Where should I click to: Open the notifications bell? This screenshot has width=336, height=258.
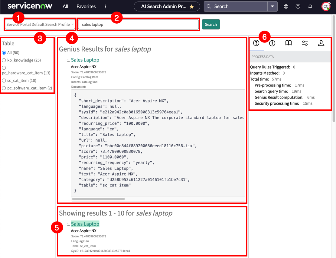310,6
